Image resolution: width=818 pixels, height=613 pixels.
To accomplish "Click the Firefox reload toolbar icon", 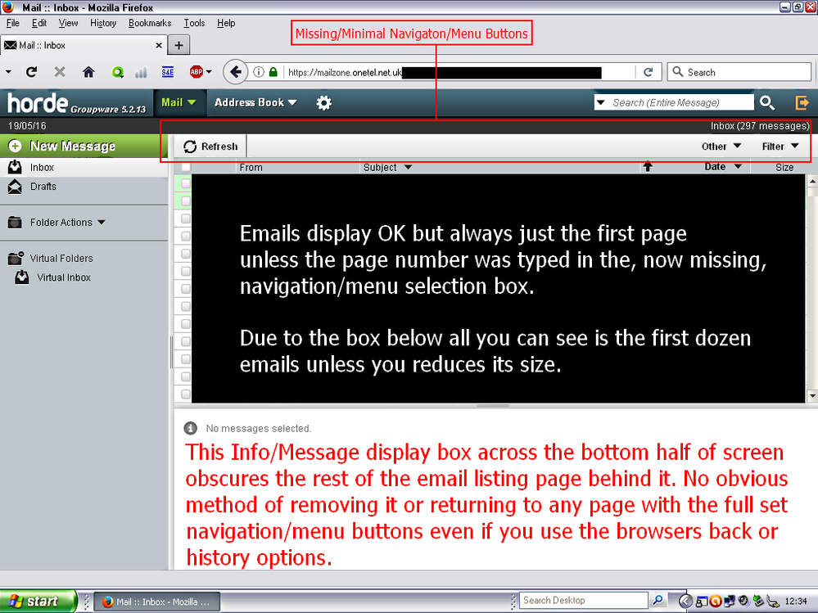I will point(31,72).
